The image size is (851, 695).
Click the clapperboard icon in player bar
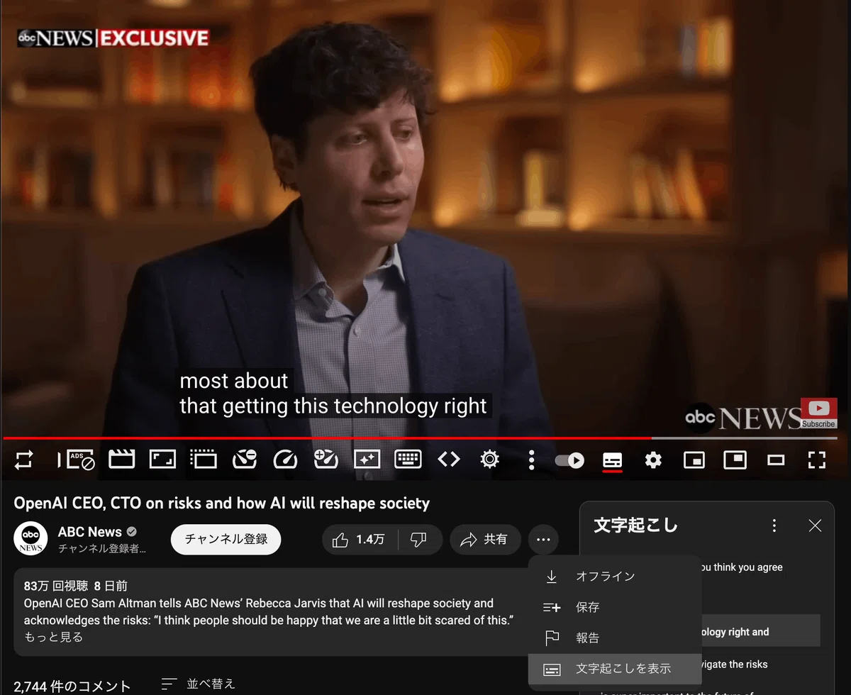[121, 460]
